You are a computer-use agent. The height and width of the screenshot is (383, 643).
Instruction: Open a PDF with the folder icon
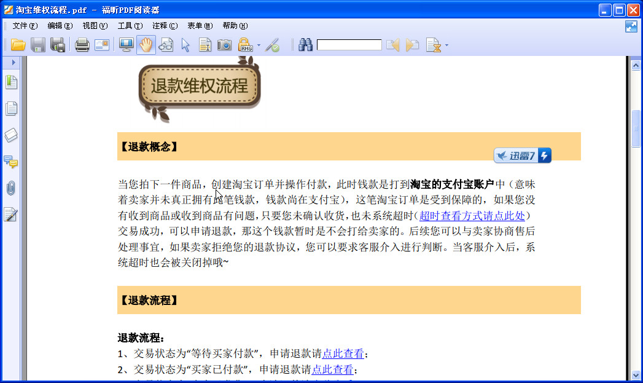pyautogui.click(x=18, y=45)
